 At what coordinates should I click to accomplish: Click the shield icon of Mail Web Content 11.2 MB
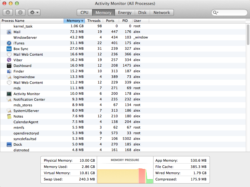9,83
